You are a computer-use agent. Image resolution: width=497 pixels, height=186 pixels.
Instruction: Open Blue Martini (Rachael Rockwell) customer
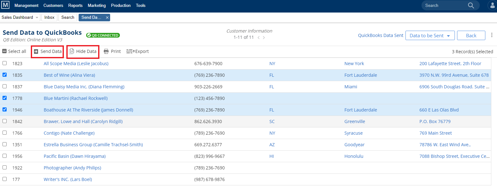[76, 98]
